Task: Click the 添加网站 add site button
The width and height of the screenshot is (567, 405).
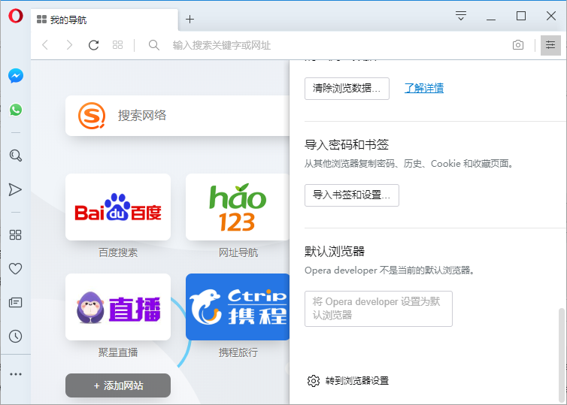Action: [118, 385]
